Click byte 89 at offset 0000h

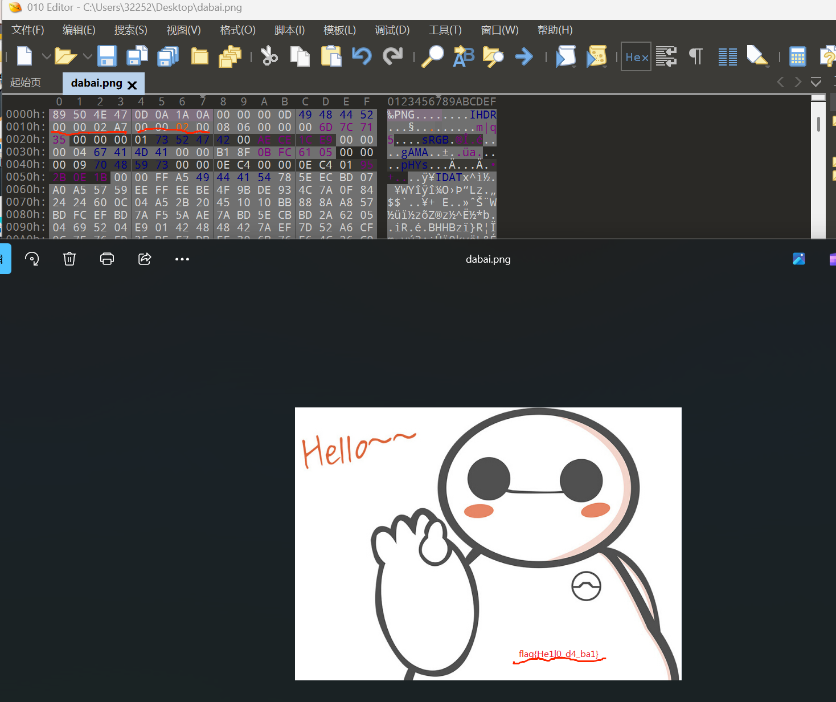click(59, 115)
